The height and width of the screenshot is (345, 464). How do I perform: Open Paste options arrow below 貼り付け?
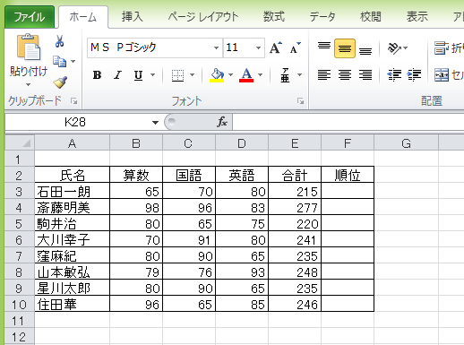pyautogui.click(x=28, y=85)
